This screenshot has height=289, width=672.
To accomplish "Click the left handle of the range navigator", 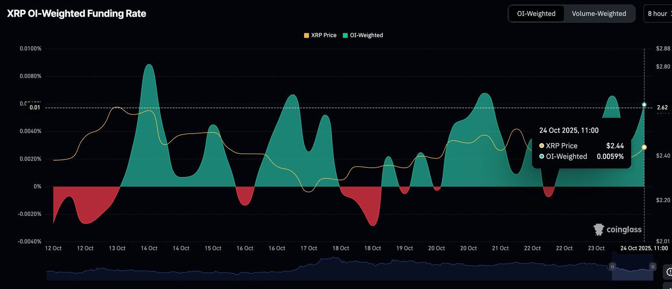I will coord(612,266).
